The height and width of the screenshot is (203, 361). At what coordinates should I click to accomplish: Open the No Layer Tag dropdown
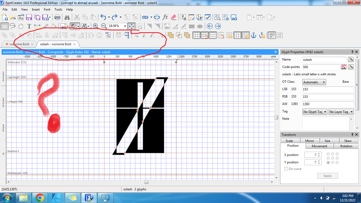tap(341, 112)
